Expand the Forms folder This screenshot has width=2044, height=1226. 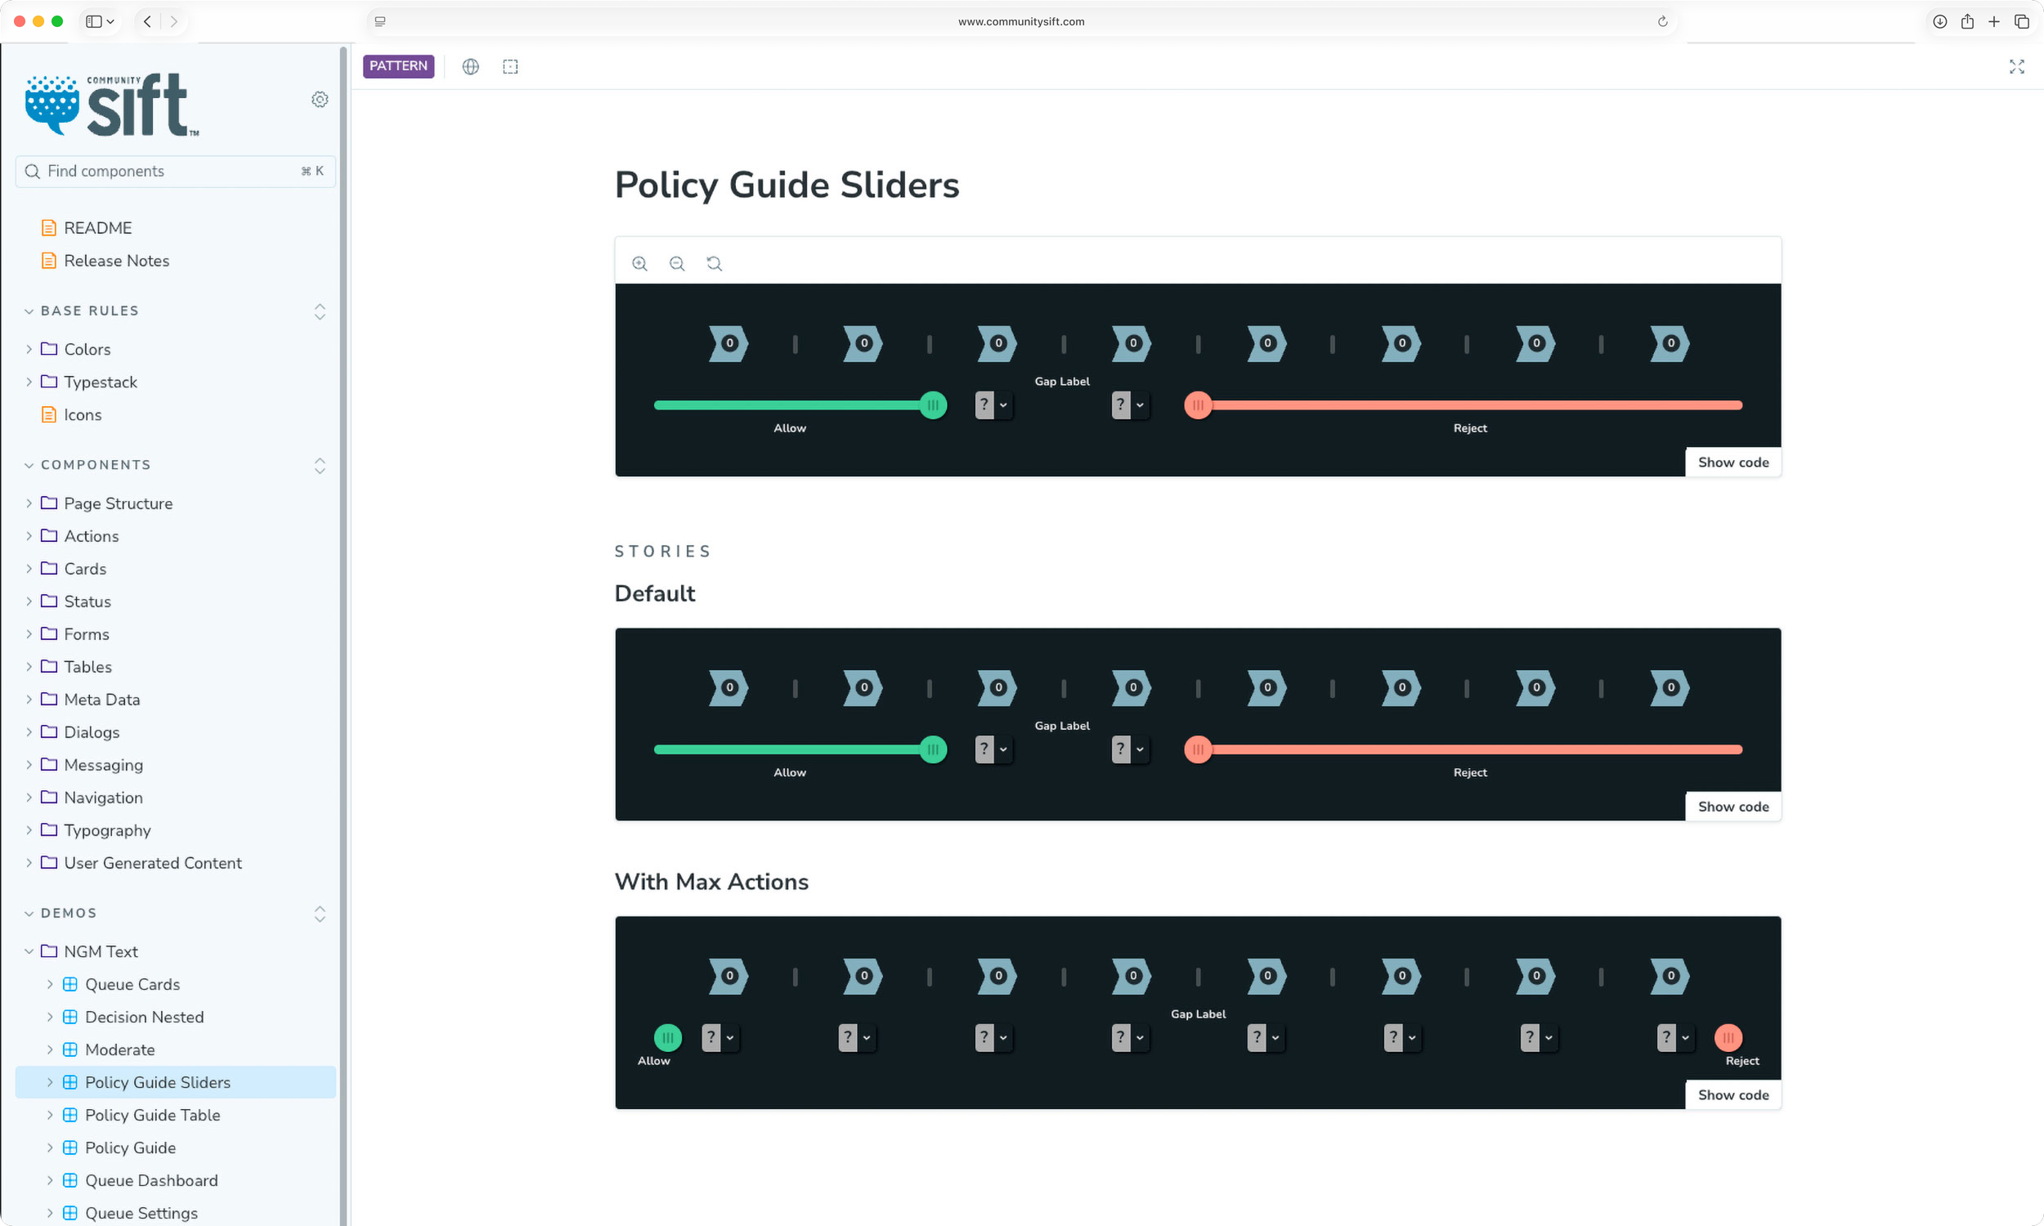(86, 634)
